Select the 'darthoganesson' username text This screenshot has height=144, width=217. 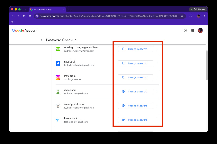pos(72,79)
